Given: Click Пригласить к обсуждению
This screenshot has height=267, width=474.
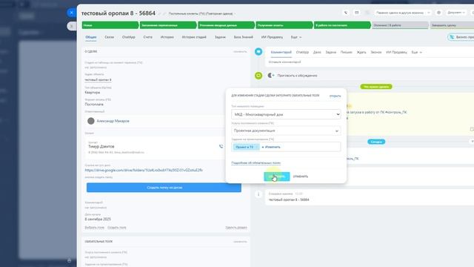Looking at the screenshot, I should pos(297,76).
